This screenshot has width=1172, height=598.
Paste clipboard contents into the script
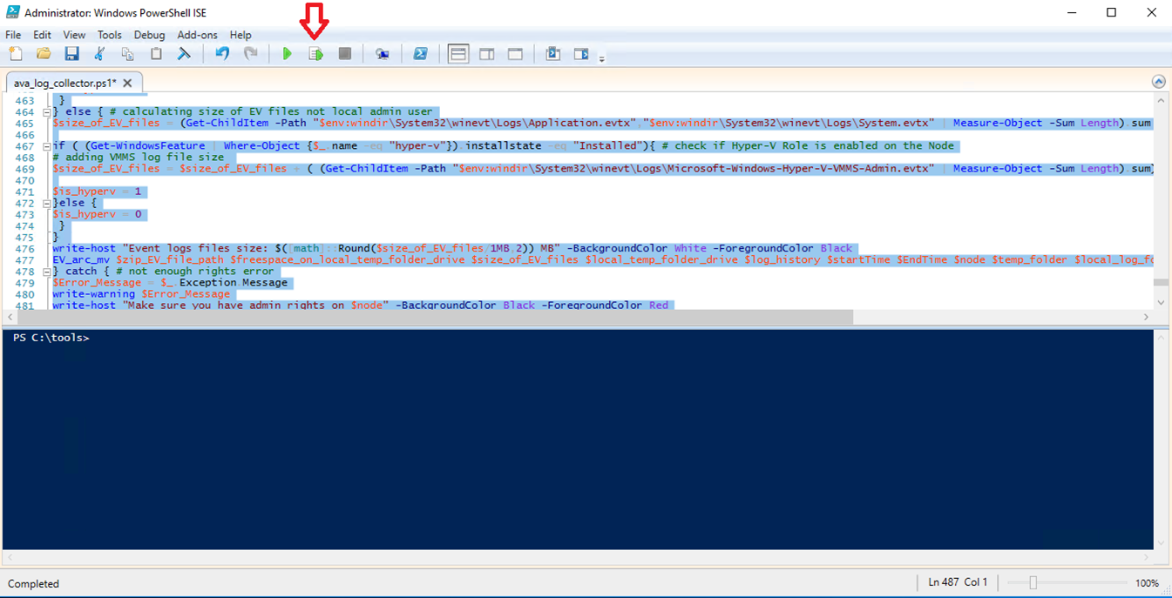pyautogui.click(x=155, y=53)
